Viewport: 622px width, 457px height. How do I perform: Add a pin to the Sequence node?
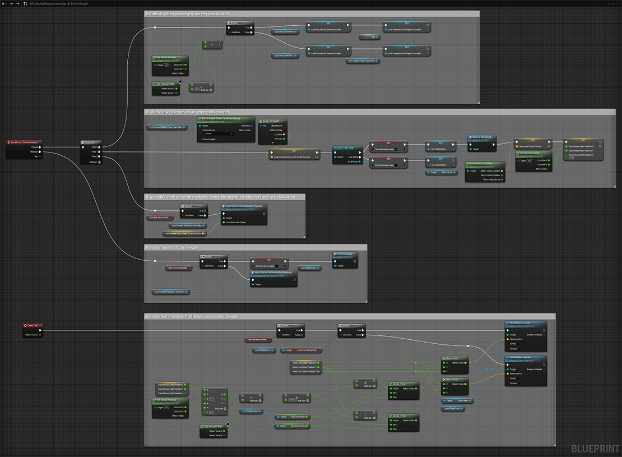coord(95,162)
